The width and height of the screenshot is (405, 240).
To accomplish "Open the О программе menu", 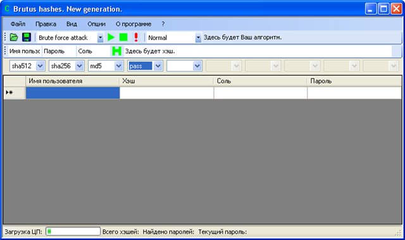I will pos(134,24).
